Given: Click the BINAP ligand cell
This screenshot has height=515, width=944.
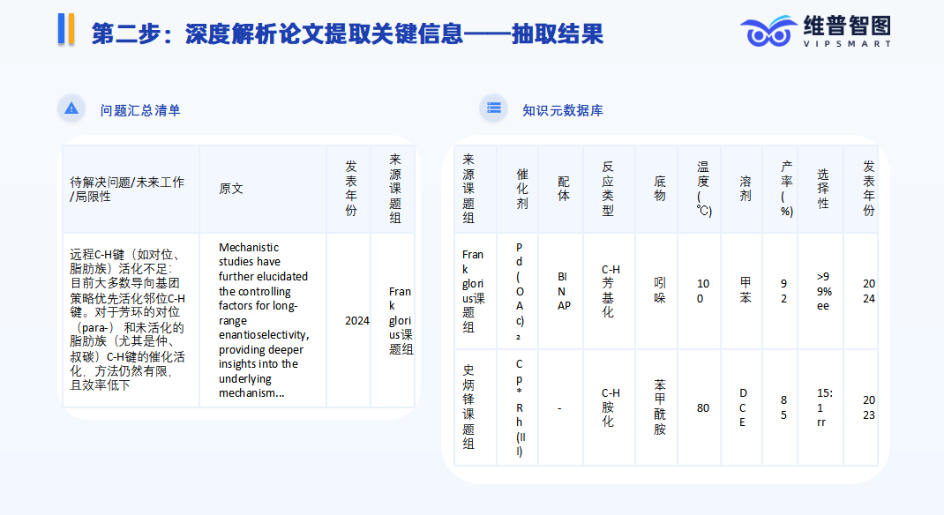Looking at the screenshot, I should click(x=561, y=291).
